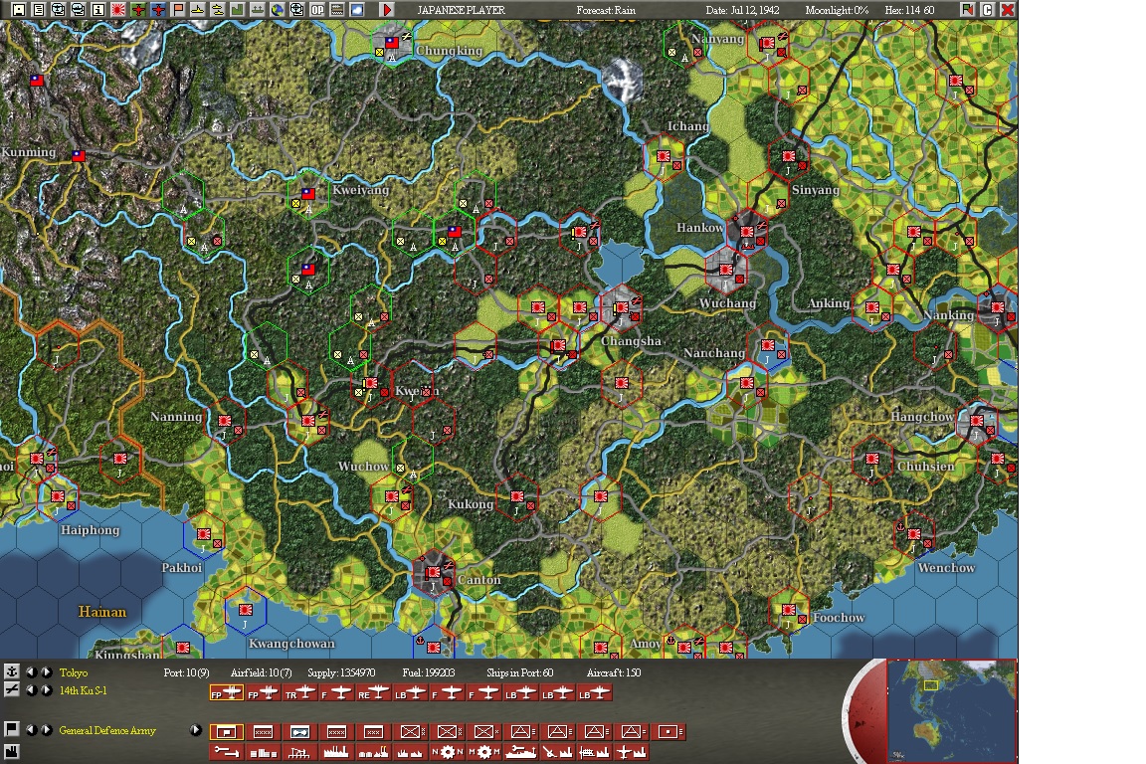Image resolution: width=1146 pixels, height=764 pixels.
Task: Open the info 'i' icon in toolbar
Action: (x=97, y=10)
